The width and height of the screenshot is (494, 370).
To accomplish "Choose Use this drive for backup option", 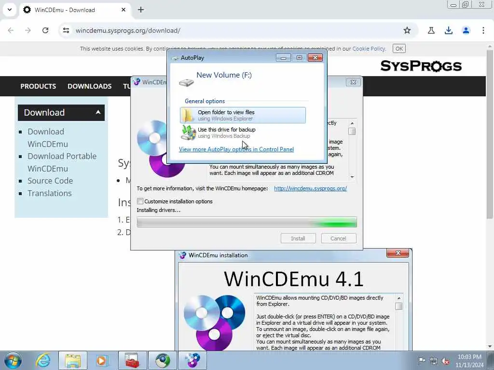I will [243, 132].
